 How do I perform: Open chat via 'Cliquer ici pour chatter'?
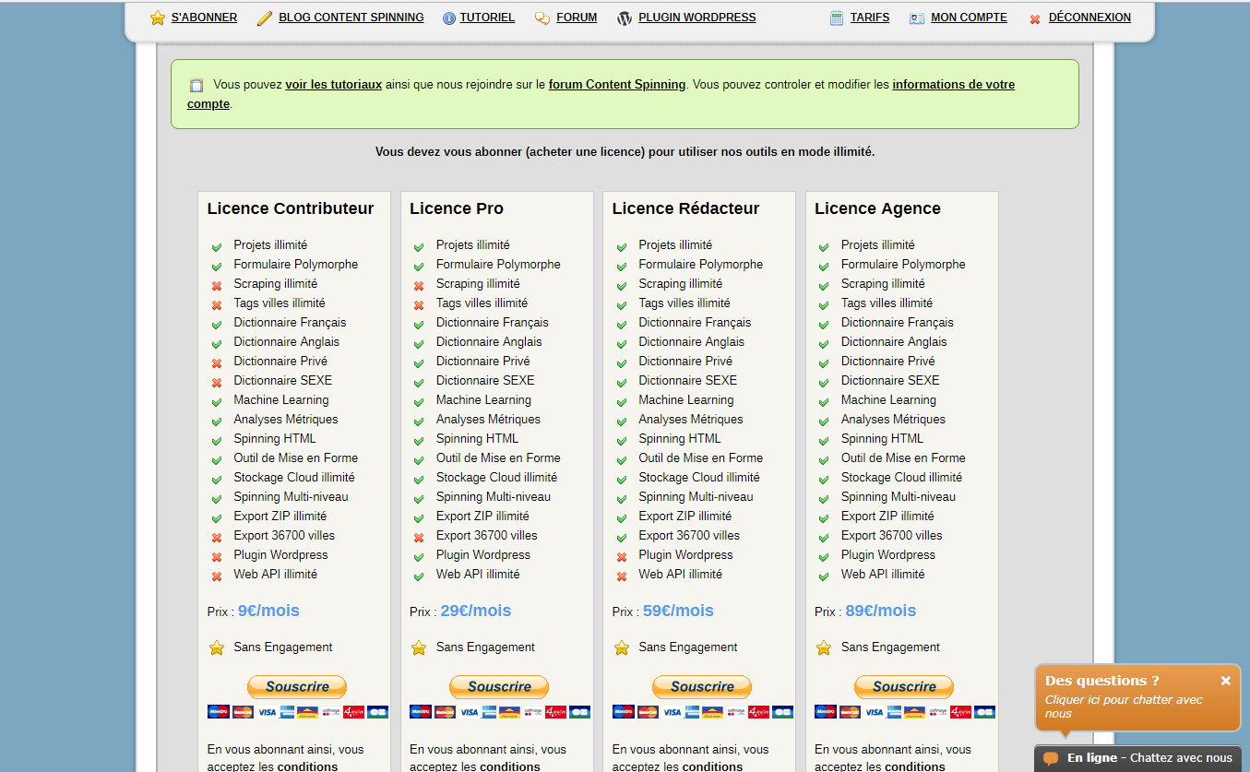[x=1124, y=707]
